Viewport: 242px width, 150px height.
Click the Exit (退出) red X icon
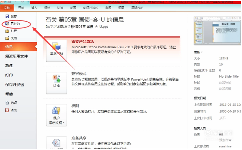(7, 110)
